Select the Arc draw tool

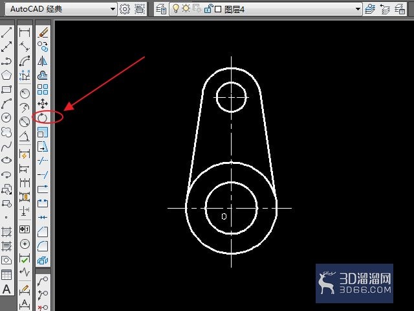click(6, 104)
